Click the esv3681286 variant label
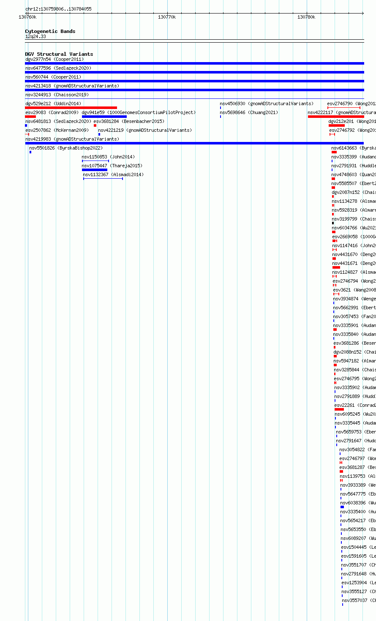Image resolution: width=376 pixels, height=621 pixels. pos(354,343)
